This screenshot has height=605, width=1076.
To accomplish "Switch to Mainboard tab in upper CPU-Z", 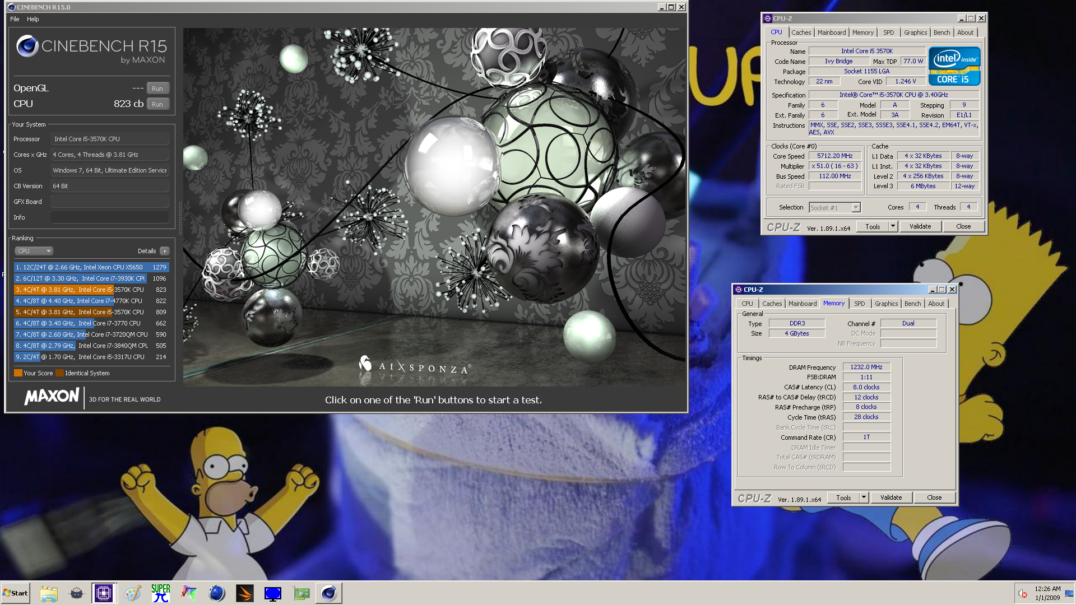I will [x=831, y=32].
